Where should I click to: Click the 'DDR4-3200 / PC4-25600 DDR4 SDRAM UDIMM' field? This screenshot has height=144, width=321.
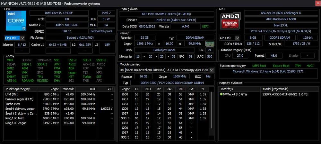[x=172, y=83]
